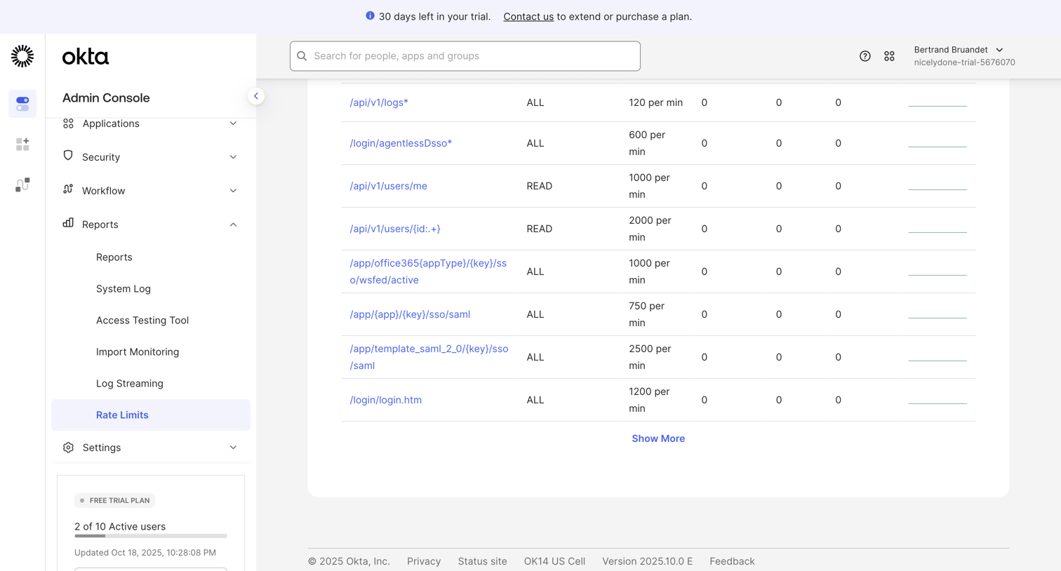
Task: Click Show More button
Action: [x=658, y=438]
